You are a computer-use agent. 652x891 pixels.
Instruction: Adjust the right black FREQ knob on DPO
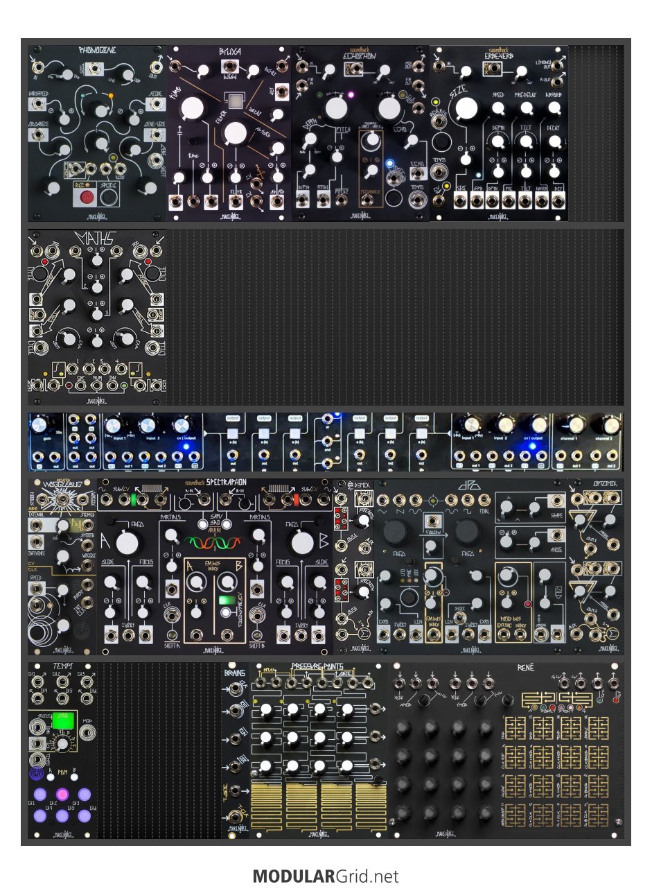pyautogui.click(x=468, y=531)
